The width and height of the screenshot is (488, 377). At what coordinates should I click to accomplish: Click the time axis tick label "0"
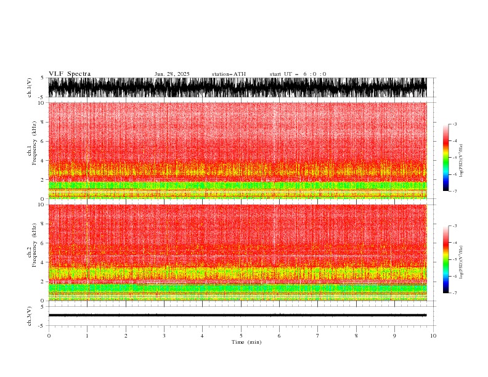click(49, 336)
